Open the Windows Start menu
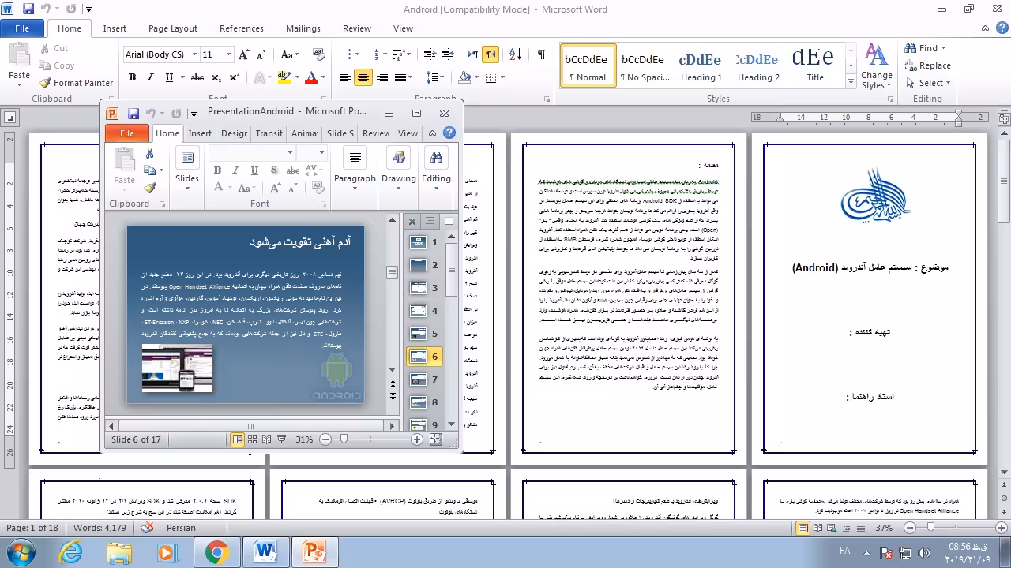The height and width of the screenshot is (568, 1011). click(x=21, y=551)
